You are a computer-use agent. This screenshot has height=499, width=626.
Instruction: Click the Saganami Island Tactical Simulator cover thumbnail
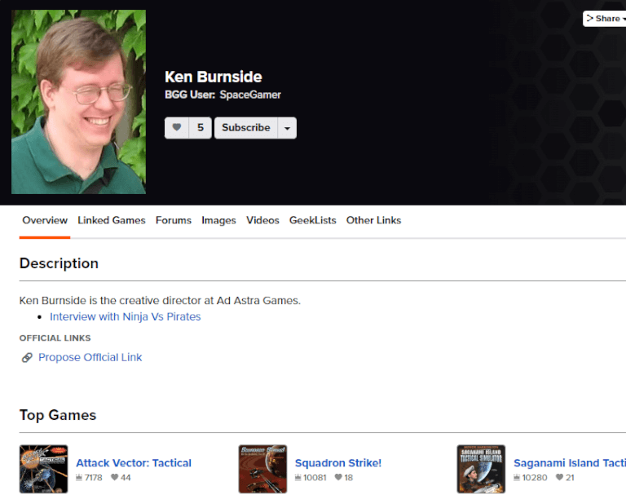point(481,469)
